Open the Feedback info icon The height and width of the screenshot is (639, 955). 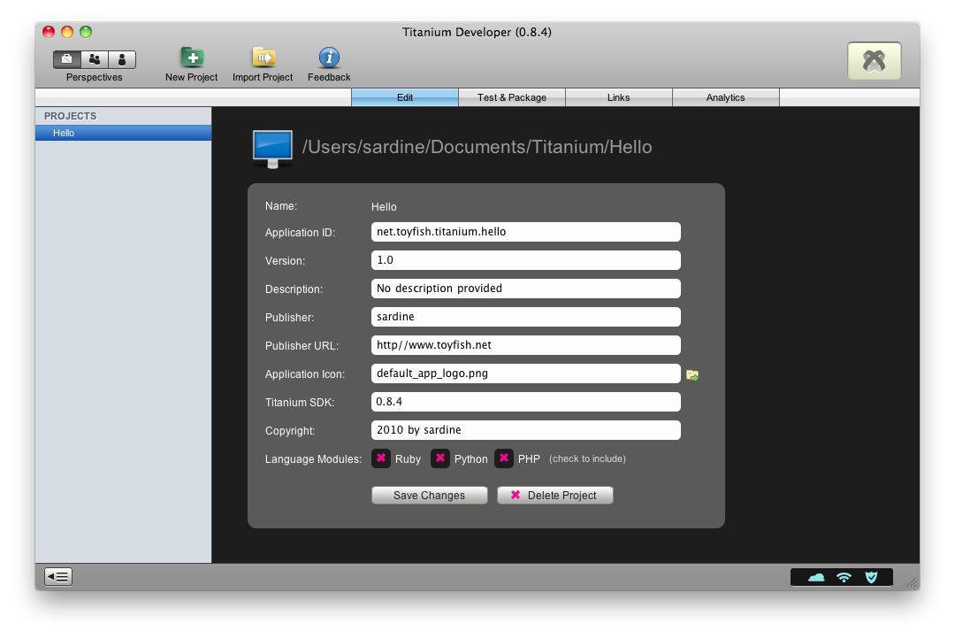329,64
